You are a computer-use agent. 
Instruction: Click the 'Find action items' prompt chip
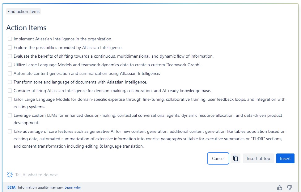23,11
